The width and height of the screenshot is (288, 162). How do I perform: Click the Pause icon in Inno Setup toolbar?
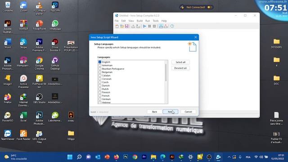click(149, 26)
